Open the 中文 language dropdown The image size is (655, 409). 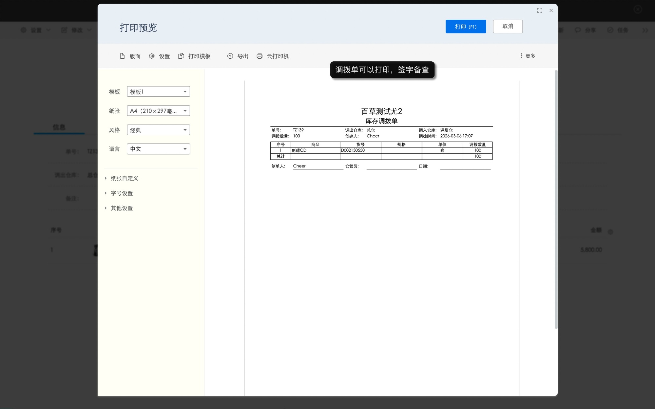(x=158, y=149)
